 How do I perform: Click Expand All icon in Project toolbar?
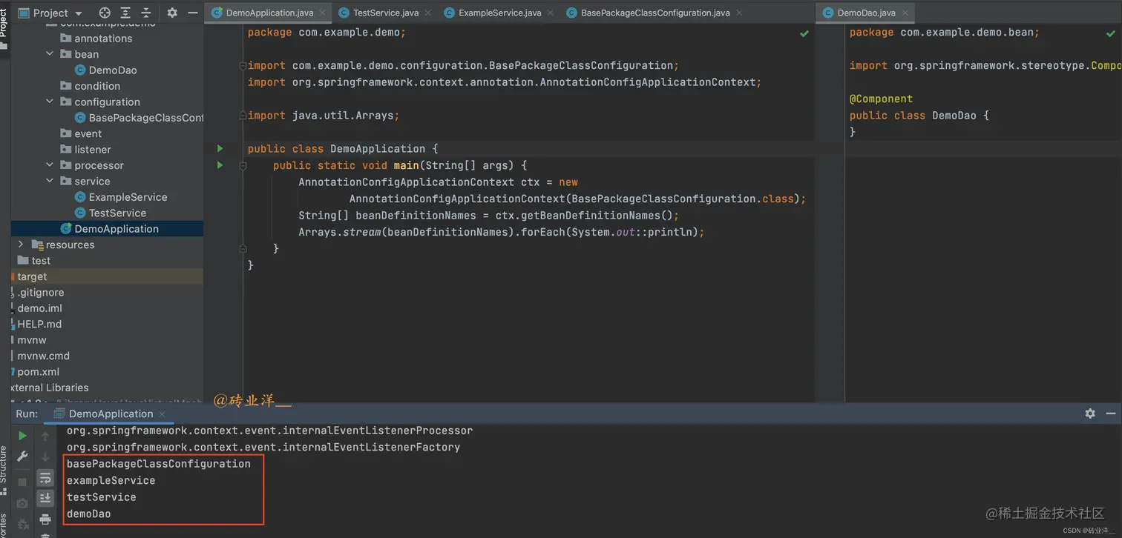click(x=125, y=13)
